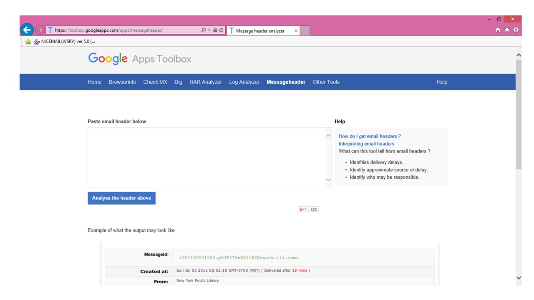Click the Paste email header below label

pyautogui.click(x=117, y=121)
